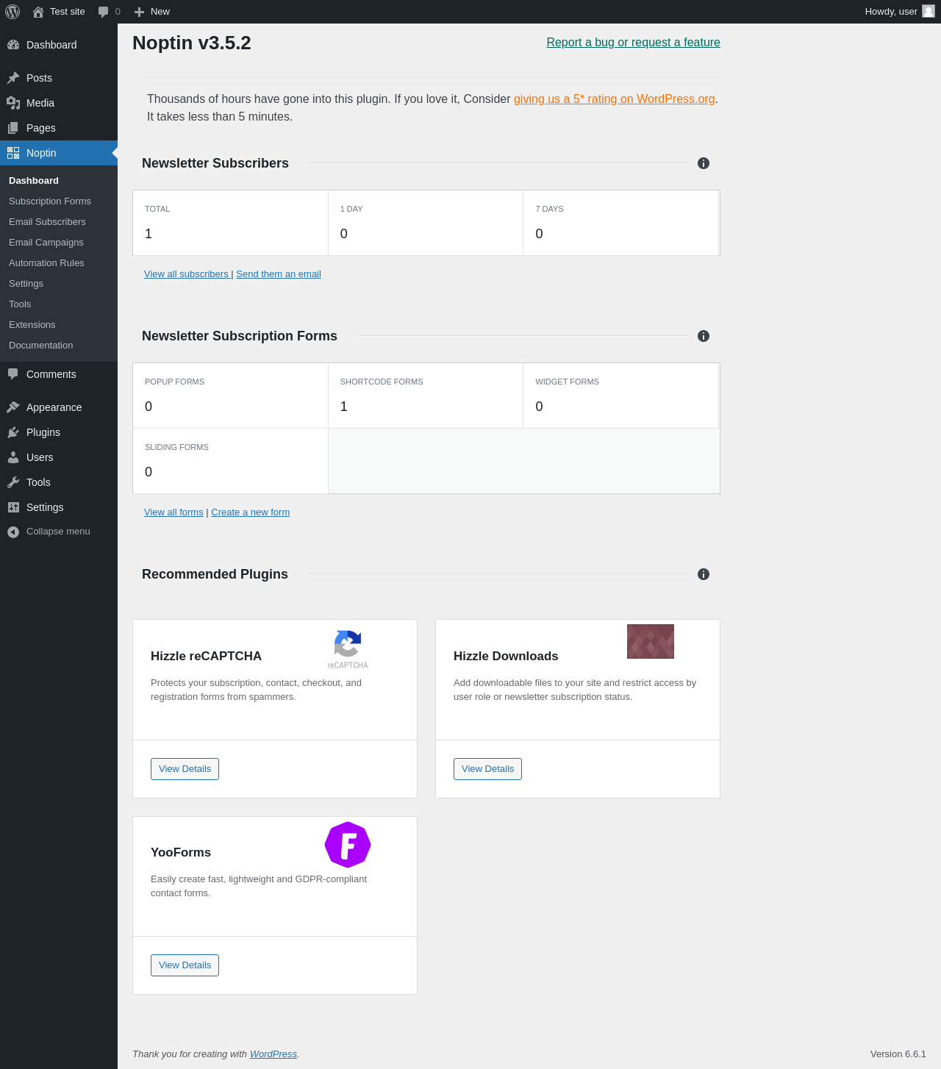Image resolution: width=941 pixels, height=1069 pixels.
Task: Click the Dashboard gauge icon in sidebar
Action: (x=13, y=45)
